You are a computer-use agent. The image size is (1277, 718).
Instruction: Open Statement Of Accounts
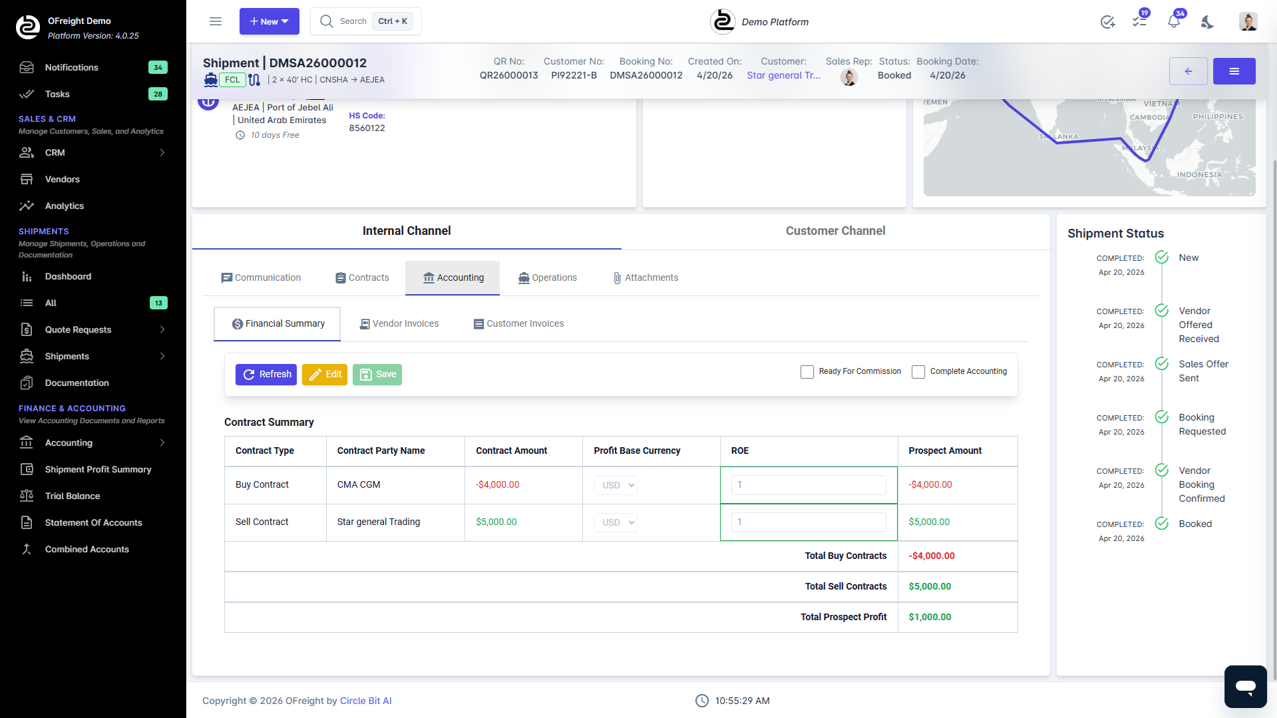tap(93, 522)
